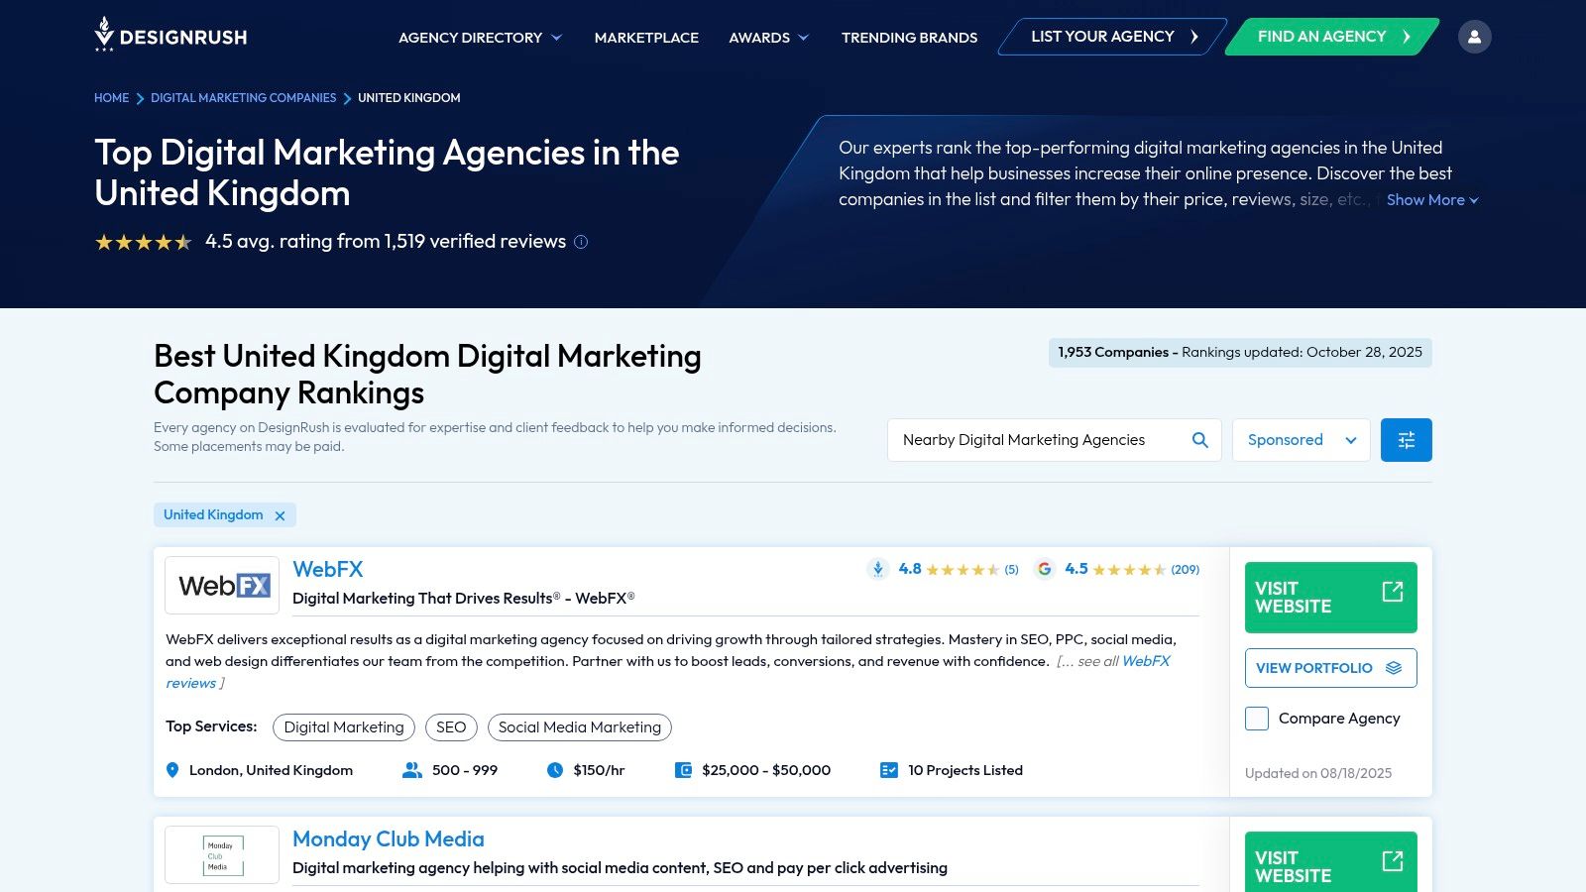Viewport: 1586px width, 892px height.
Task: Open the Sponsored sort dropdown
Action: point(1301,440)
